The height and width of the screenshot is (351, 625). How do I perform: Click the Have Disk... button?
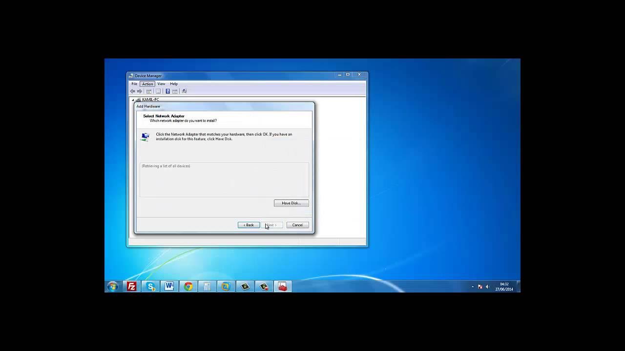pos(291,203)
